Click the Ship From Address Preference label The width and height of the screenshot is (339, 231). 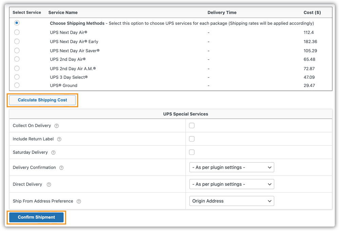pos(43,201)
